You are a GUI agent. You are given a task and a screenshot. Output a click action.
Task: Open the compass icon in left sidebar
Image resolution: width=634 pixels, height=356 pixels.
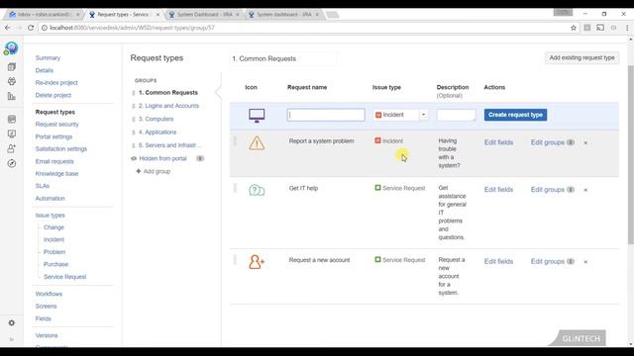[12, 163]
